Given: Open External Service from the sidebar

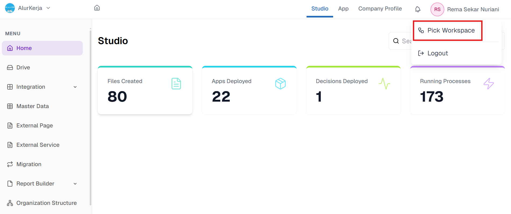Looking at the screenshot, I should [x=42, y=145].
